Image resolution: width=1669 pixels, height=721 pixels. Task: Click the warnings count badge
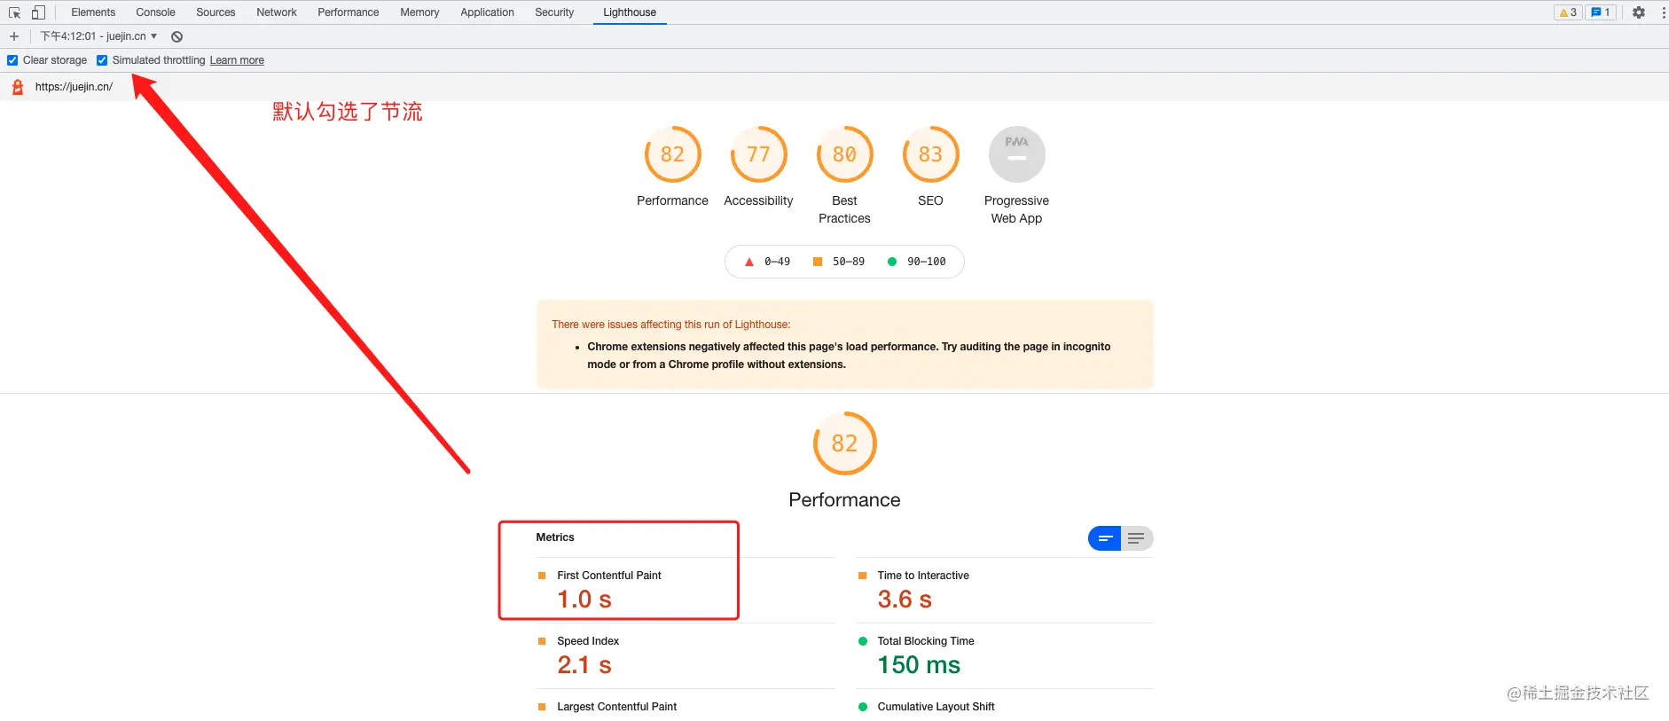1568,12
